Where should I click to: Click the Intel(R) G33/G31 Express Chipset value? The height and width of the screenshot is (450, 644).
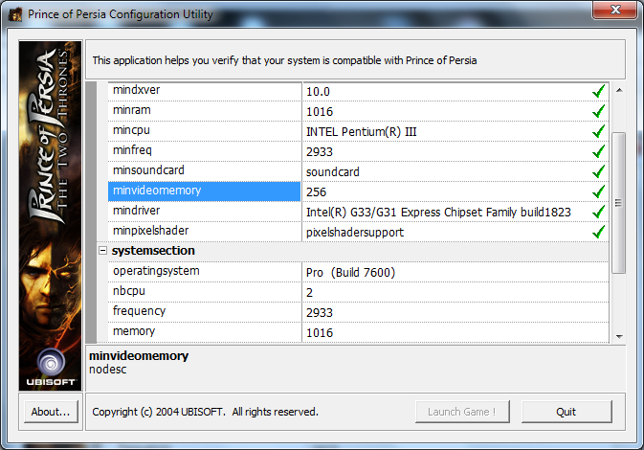coord(438,213)
